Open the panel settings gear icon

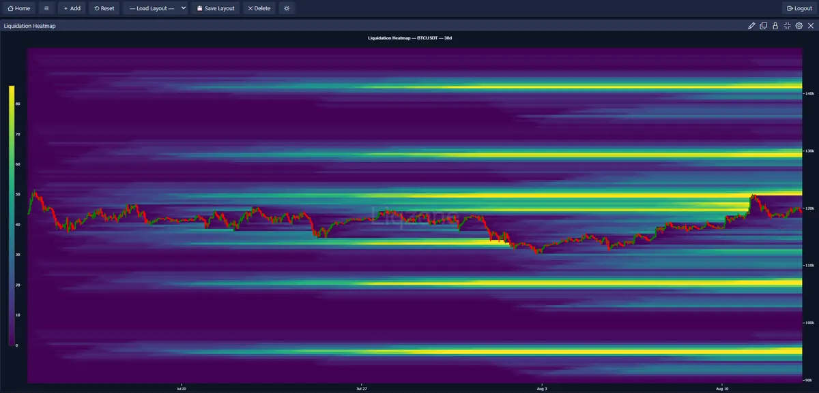coord(797,25)
